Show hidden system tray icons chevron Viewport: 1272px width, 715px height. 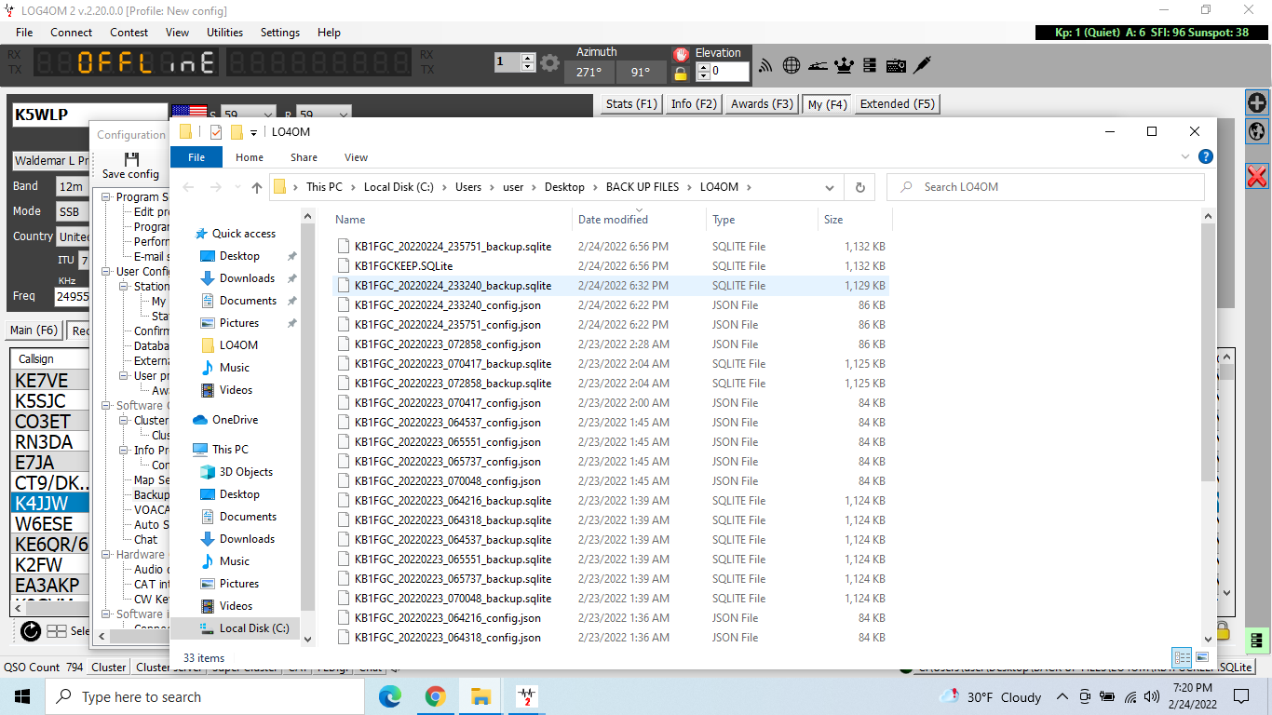click(x=1062, y=696)
